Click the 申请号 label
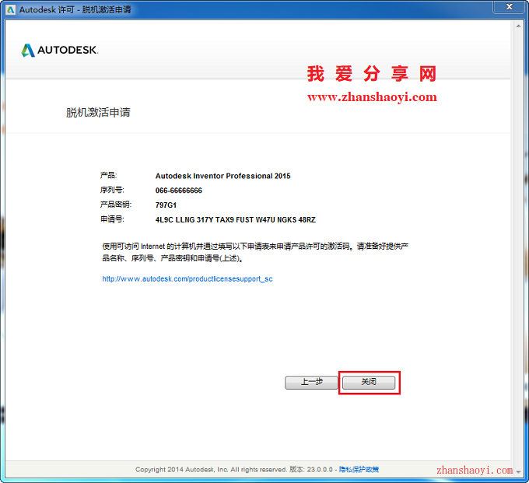This screenshot has width=529, height=483. tap(112, 219)
